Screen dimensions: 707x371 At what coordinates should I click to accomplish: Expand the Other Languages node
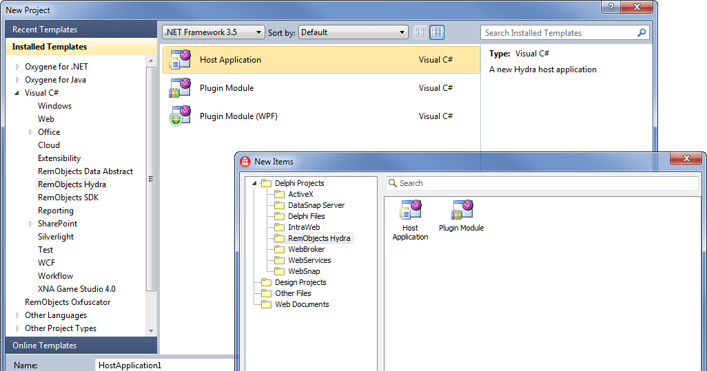[x=18, y=315]
